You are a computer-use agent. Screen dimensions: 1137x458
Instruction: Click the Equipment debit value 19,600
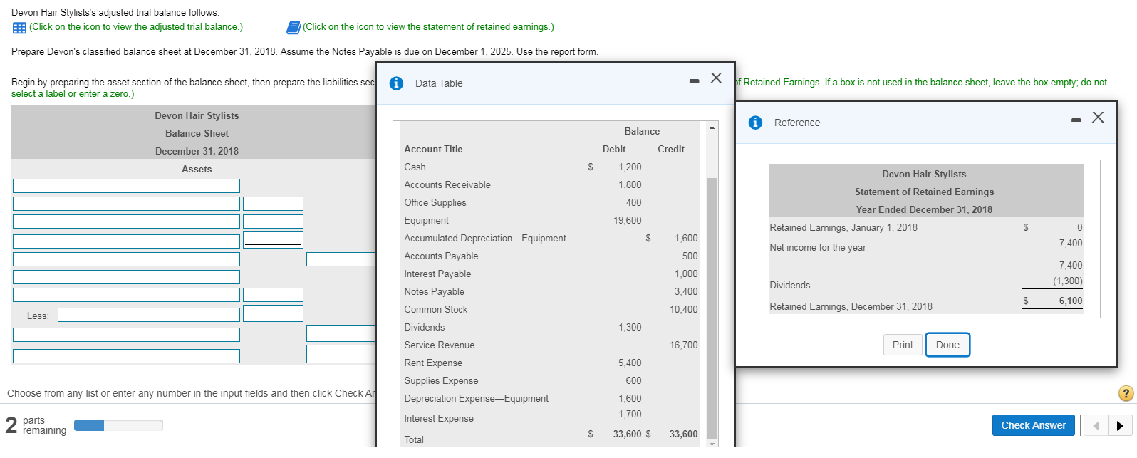[x=627, y=221]
